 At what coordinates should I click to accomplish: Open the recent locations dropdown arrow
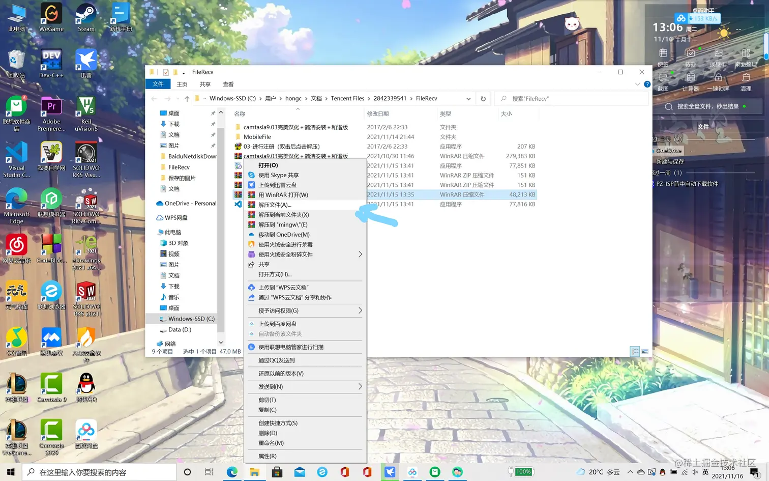178,99
